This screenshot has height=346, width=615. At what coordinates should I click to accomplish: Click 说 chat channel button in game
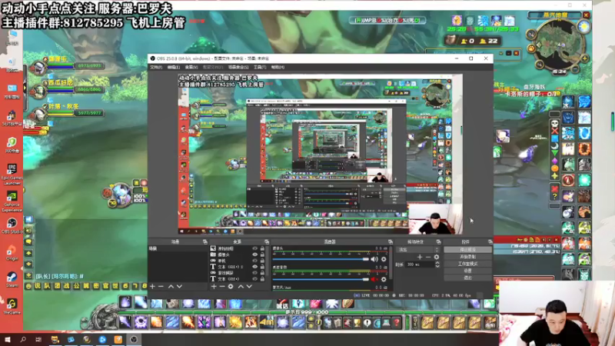click(x=38, y=286)
